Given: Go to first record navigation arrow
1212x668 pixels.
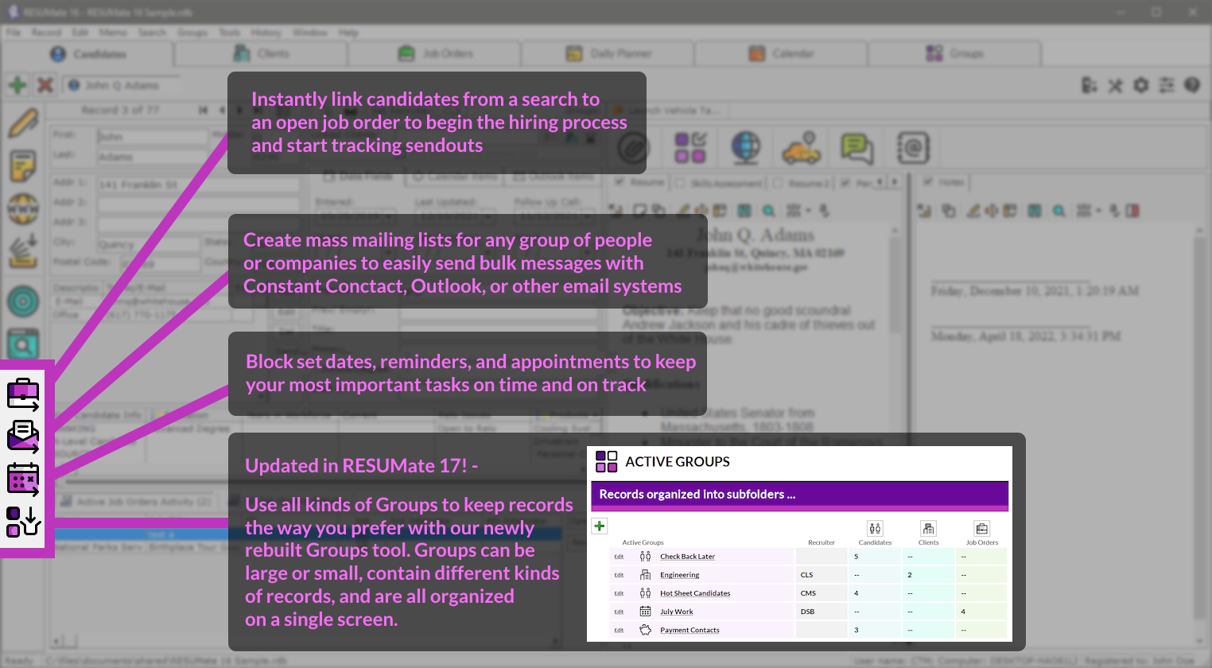Looking at the screenshot, I should 203,110.
